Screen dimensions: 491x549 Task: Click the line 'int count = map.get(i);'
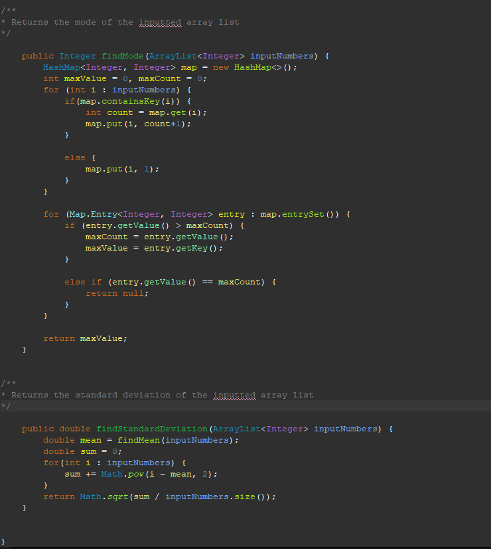[146, 112]
